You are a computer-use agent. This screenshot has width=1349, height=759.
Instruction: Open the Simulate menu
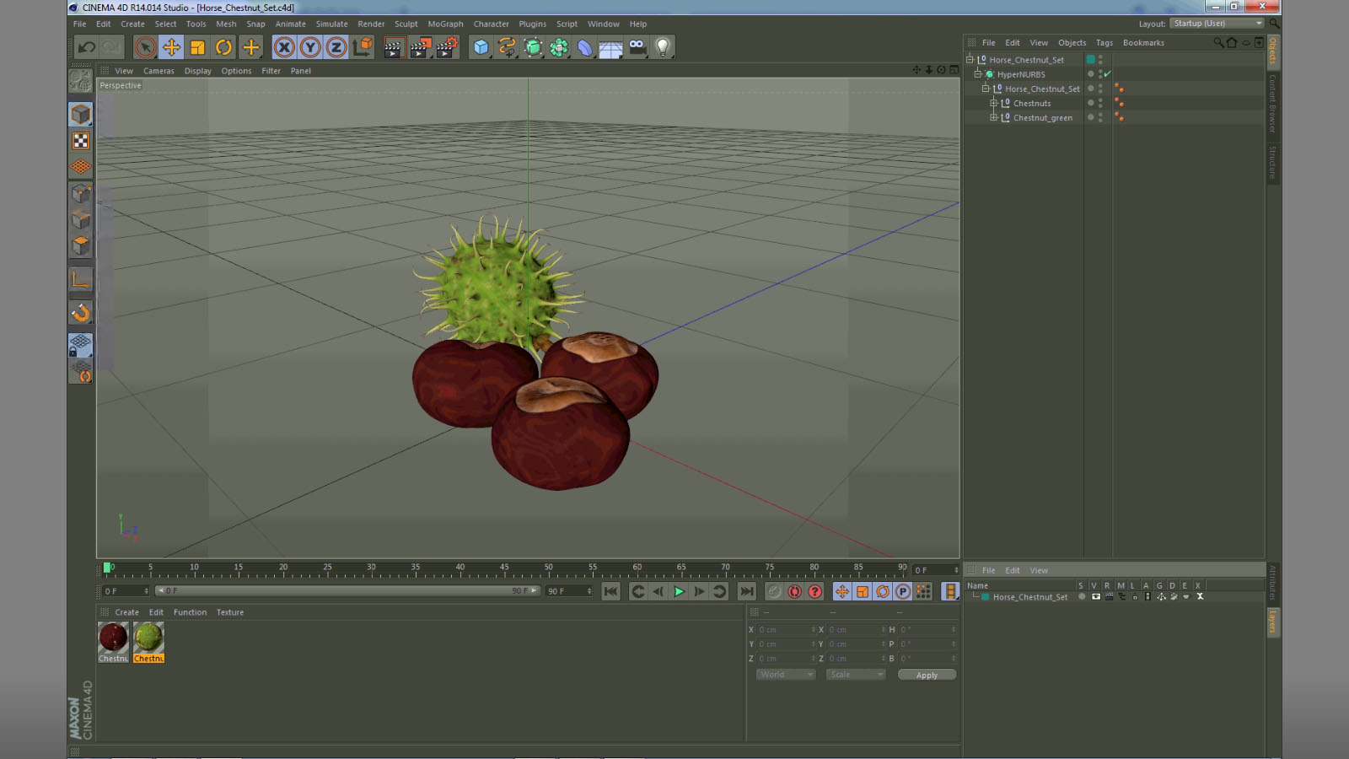click(331, 24)
